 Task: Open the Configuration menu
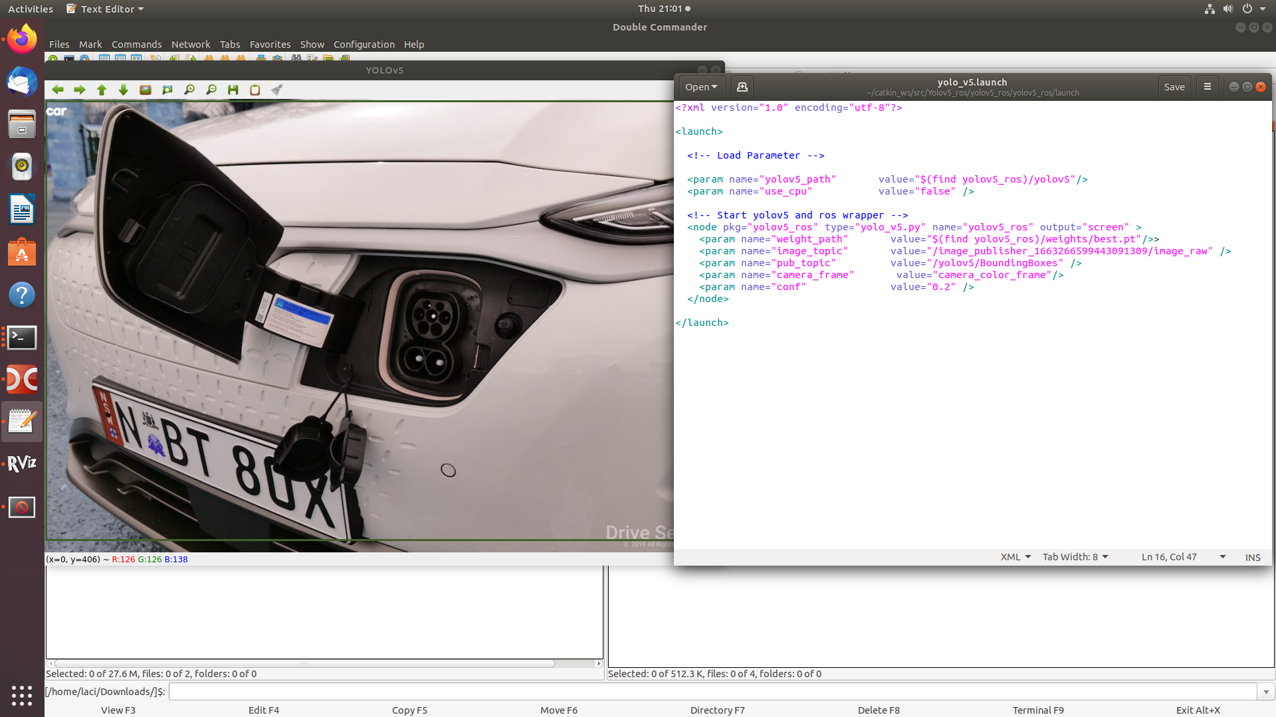(364, 44)
